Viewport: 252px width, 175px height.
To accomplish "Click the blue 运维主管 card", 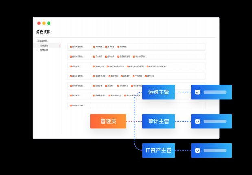I will [159, 92].
